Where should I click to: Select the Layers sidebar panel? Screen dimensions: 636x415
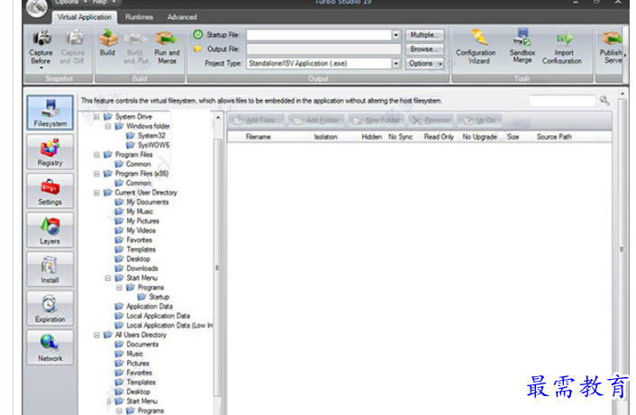click(x=50, y=230)
